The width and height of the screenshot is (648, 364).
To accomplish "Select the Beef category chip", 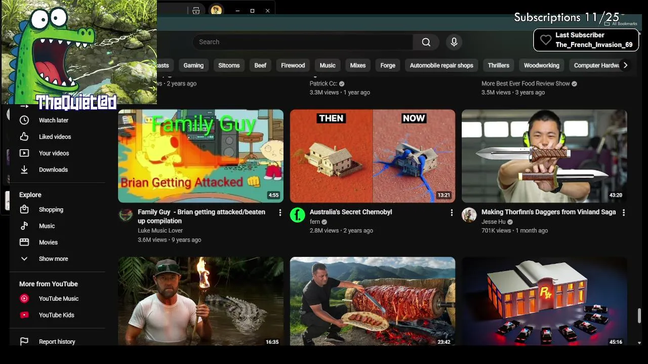I will point(260,65).
